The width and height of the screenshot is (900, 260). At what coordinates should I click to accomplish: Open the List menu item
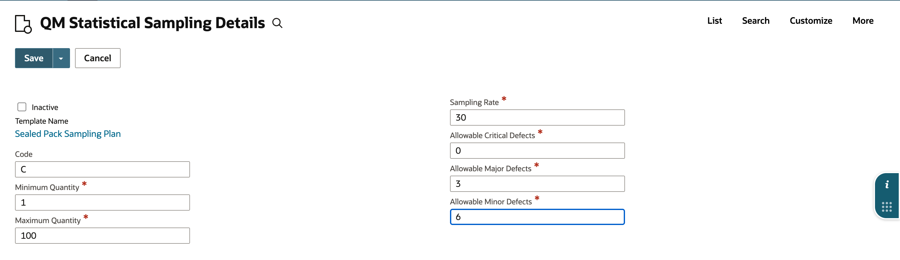point(714,21)
